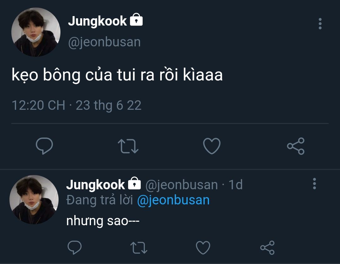Reply to the main Jungkook tweet
This screenshot has height=264, width=340.
pyautogui.click(x=44, y=146)
